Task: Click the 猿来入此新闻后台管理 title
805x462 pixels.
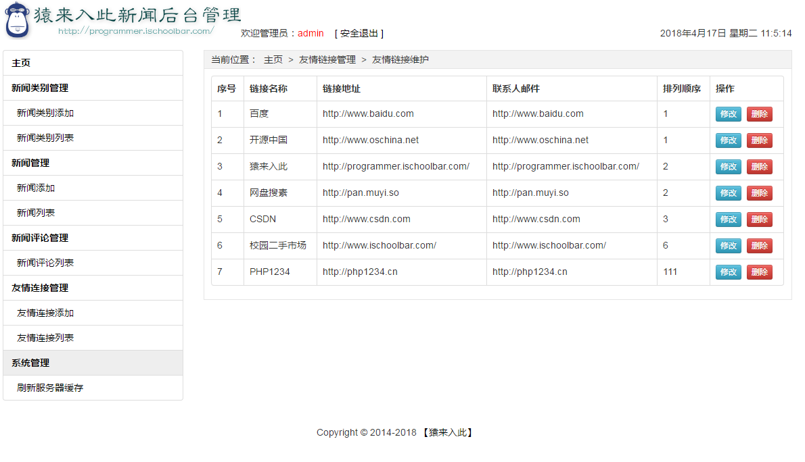Action: [x=137, y=15]
